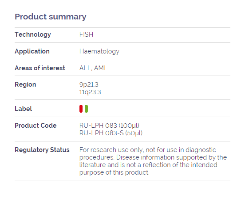Viewport: 237px width, 202px height.
Task: Click the RU-LPH 083-S (50µl) product code
Action: [111, 133]
